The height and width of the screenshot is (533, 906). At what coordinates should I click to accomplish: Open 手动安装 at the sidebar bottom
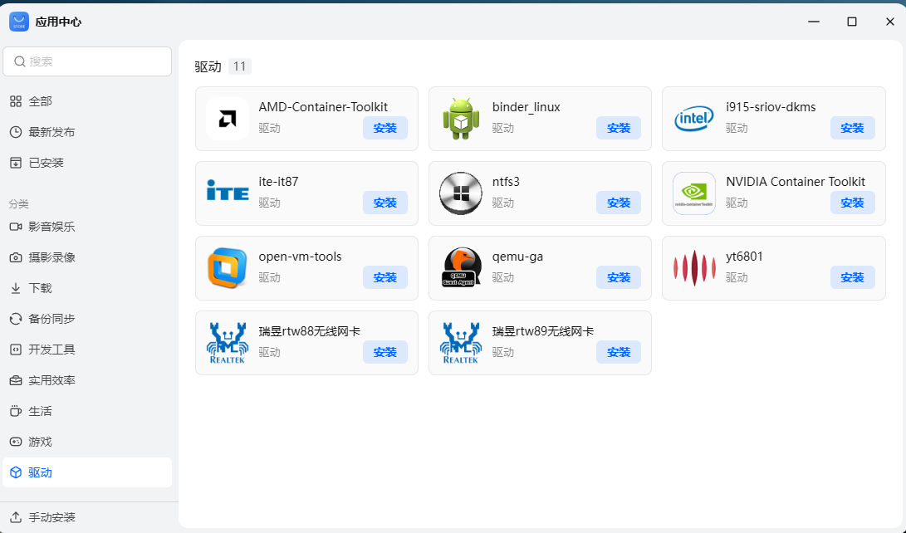coord(87,517)
